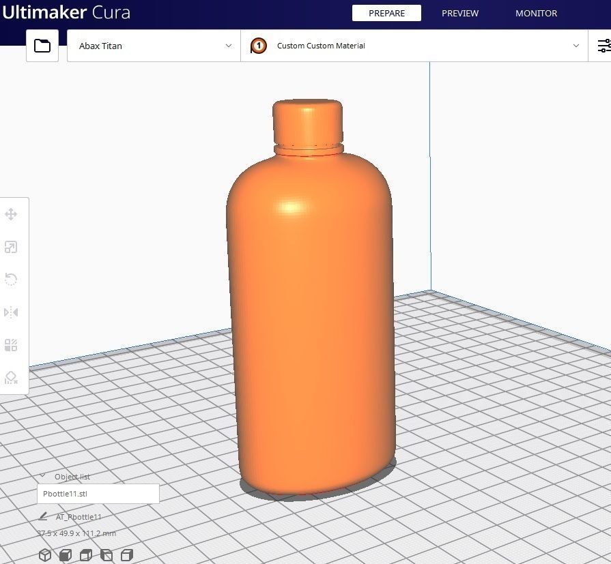Select the Support Blocker tool

click(x=11, y=378)
